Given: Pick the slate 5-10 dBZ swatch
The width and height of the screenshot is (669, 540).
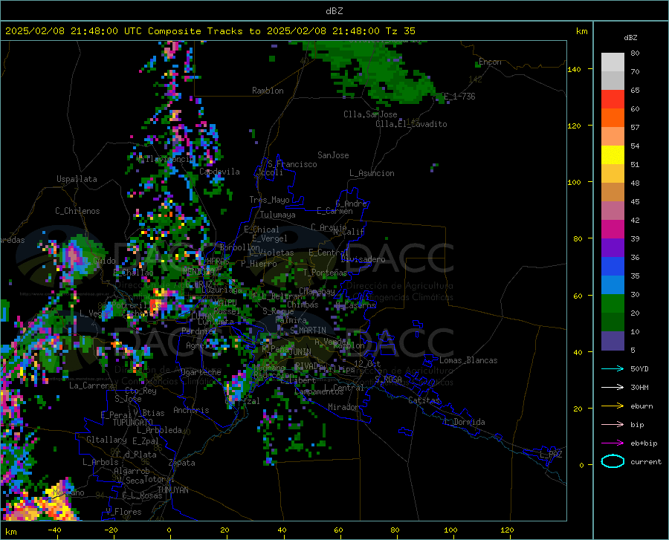Looking at the screenshot, I should point(613,341).
